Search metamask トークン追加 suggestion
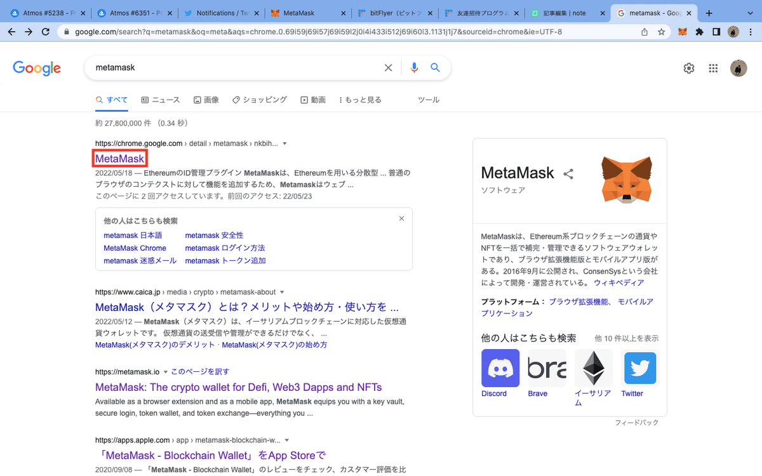Screen dimensions: 762x476 coord(225,261)
